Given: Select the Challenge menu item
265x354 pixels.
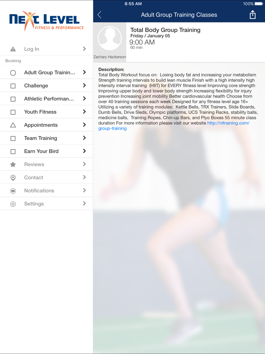Looking at the screenshot, I should pos(46,86).
